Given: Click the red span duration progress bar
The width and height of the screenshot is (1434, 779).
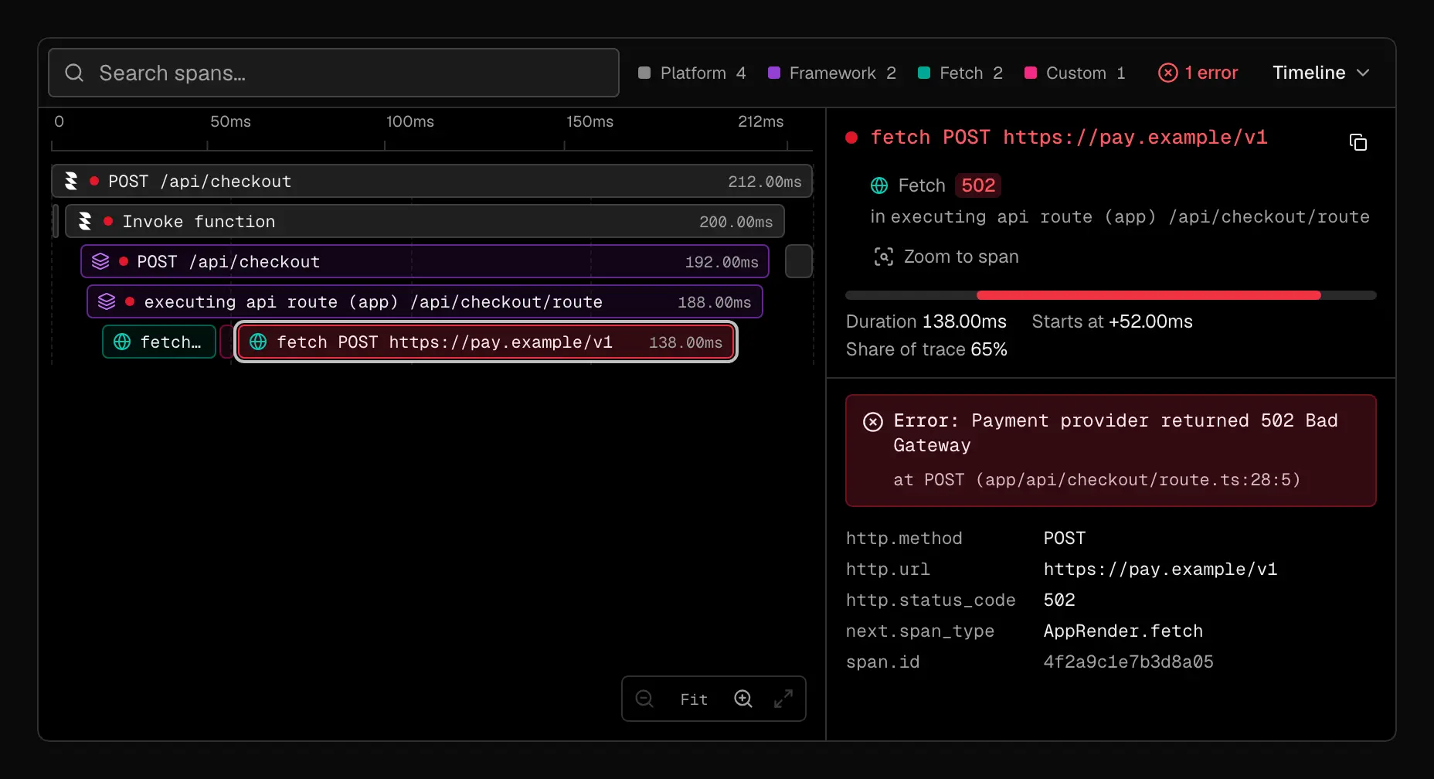Looking at the screenshot, I should [1148, 295].
